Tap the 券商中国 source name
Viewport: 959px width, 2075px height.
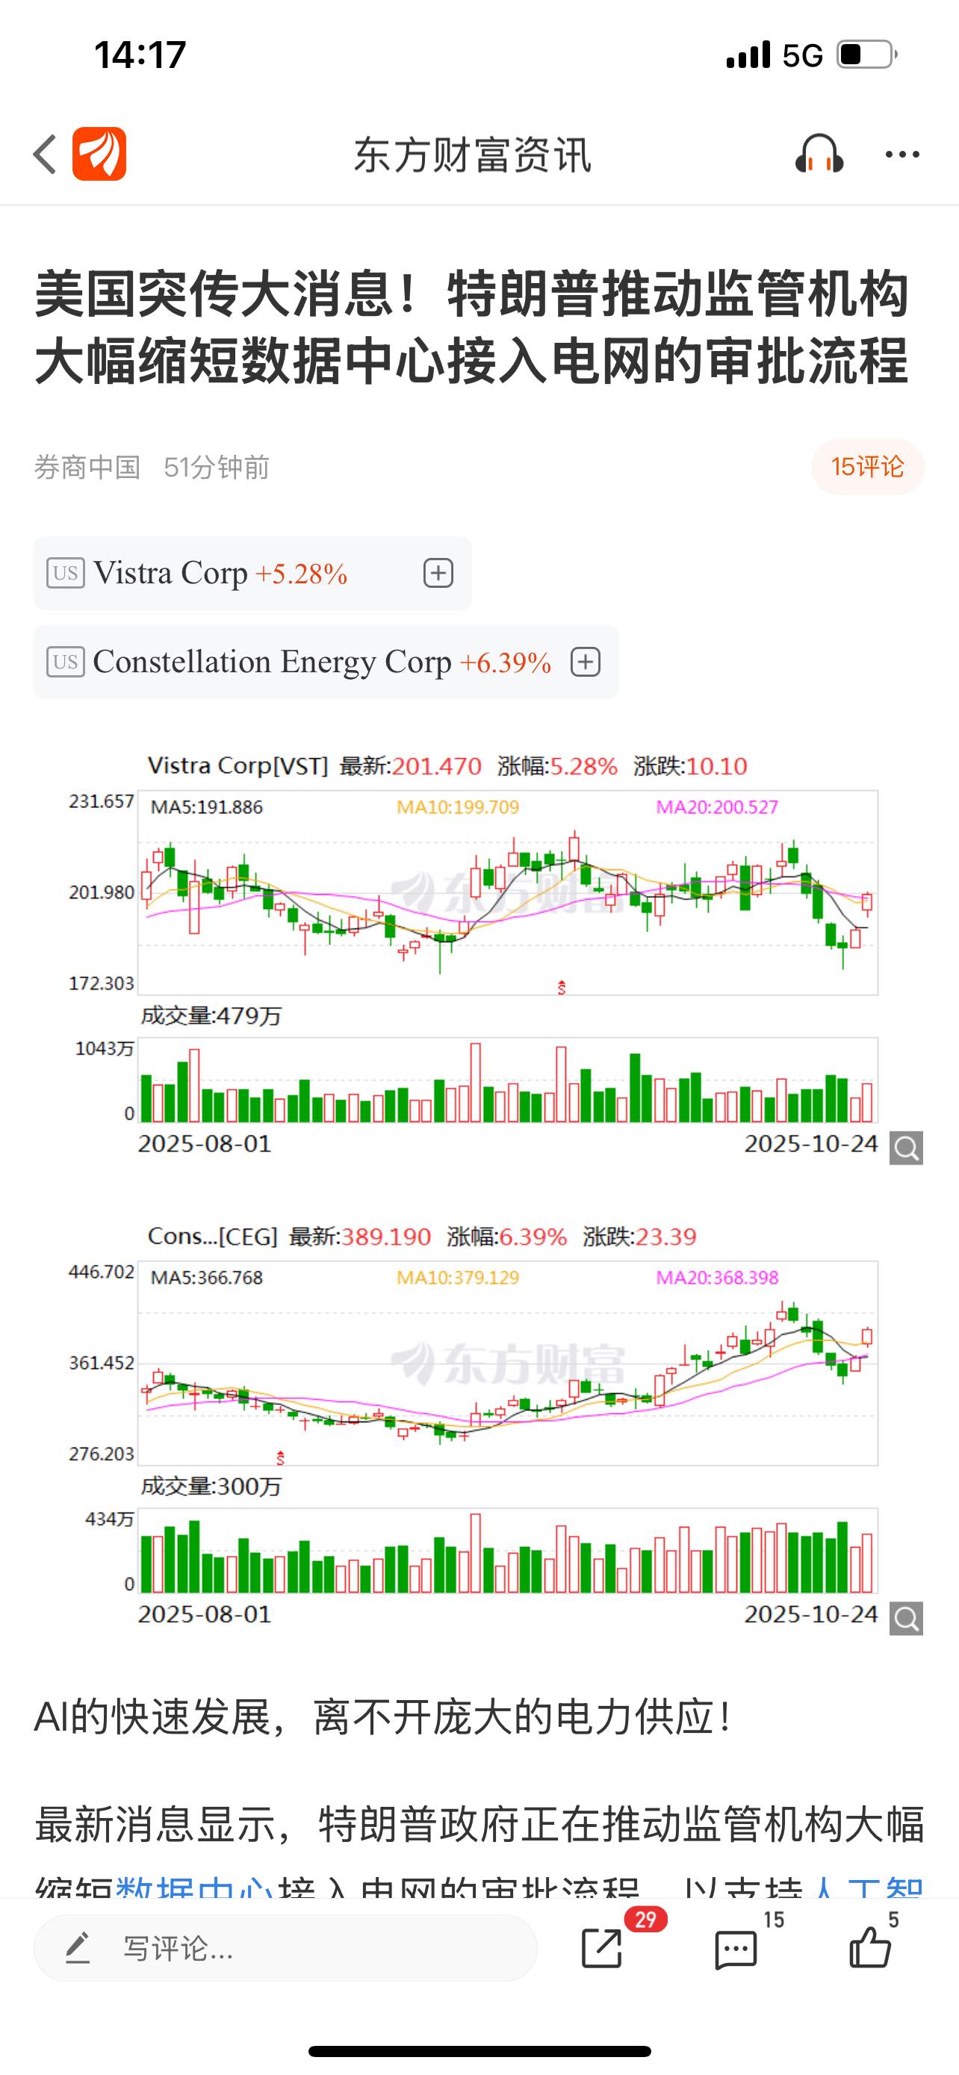point(87,467)
